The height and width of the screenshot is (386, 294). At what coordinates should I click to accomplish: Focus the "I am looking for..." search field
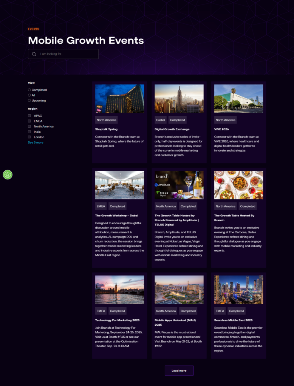tap(68, 54)
